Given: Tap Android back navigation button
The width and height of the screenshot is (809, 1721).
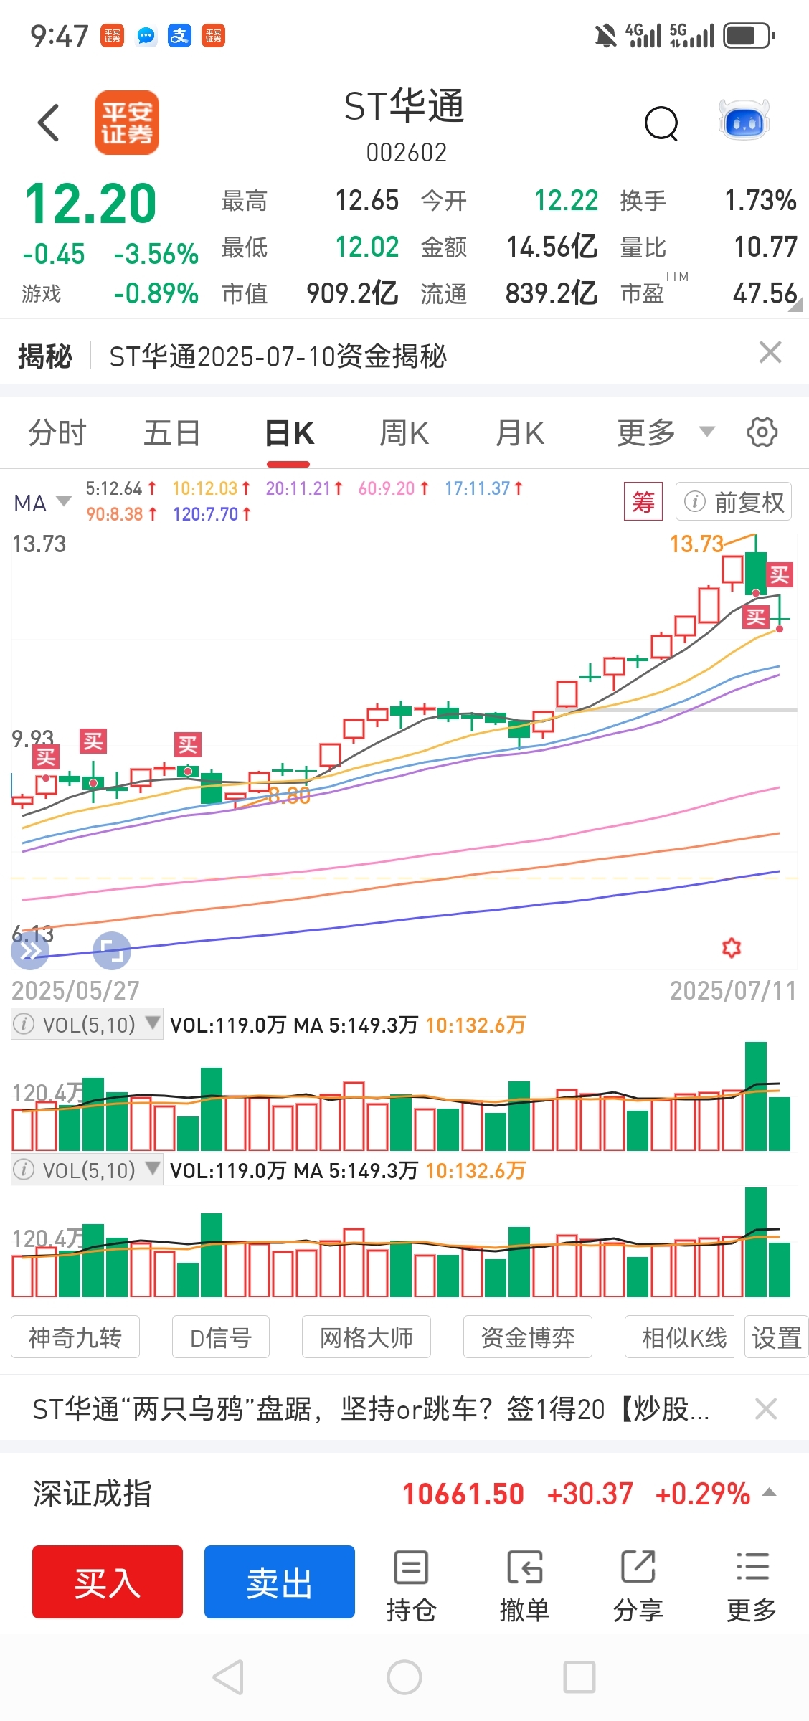Looking at the screenshot, I should [x=229, y=1678].
